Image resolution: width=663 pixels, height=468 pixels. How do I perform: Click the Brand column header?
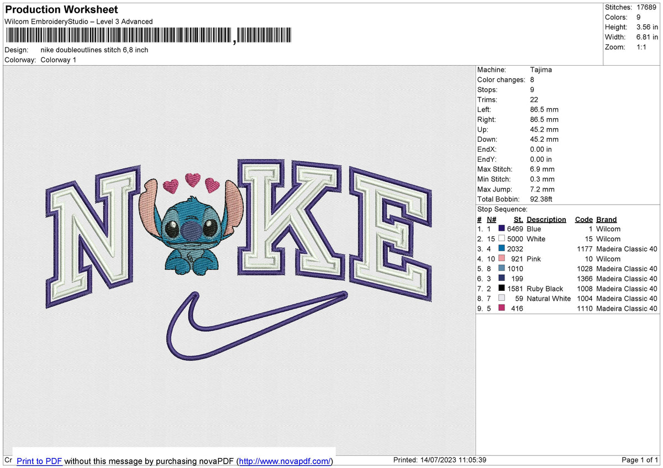pos(606,220)
